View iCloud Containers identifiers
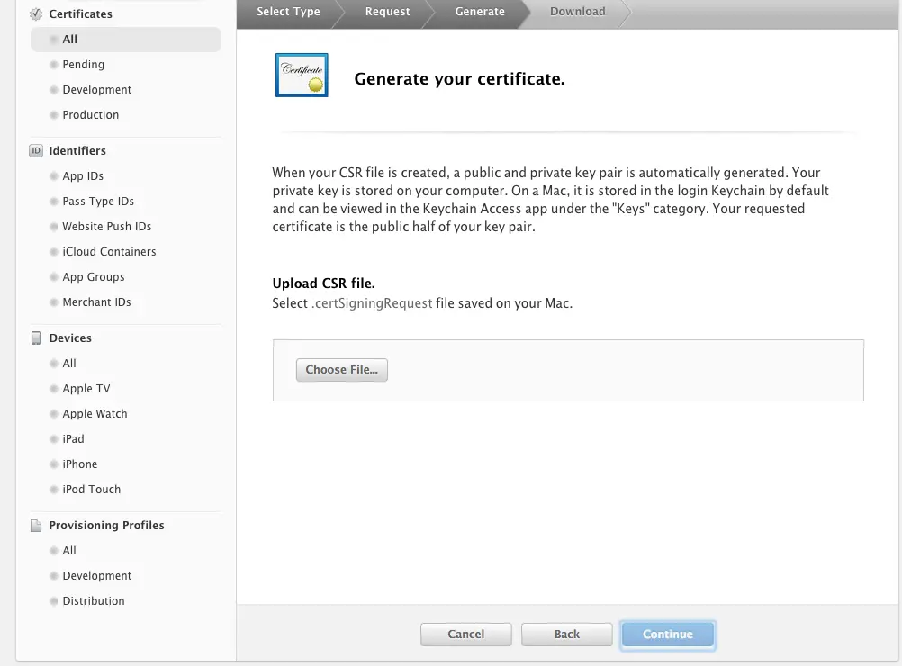 pyautogui.click(x=109, y=252)
